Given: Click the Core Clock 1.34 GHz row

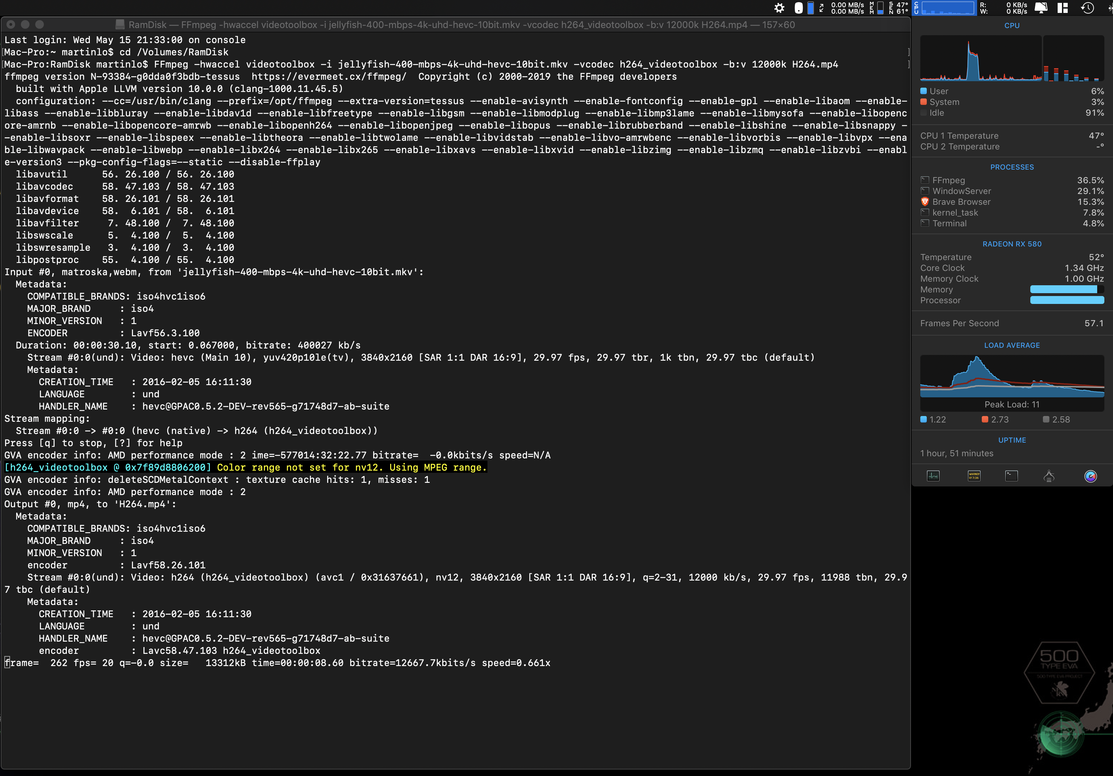Looking at the screenshot, I should click(1012, 268).
